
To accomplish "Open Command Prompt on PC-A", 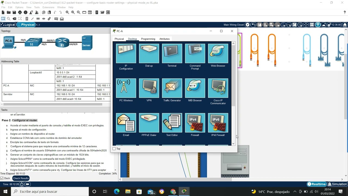I will (195, 53).
